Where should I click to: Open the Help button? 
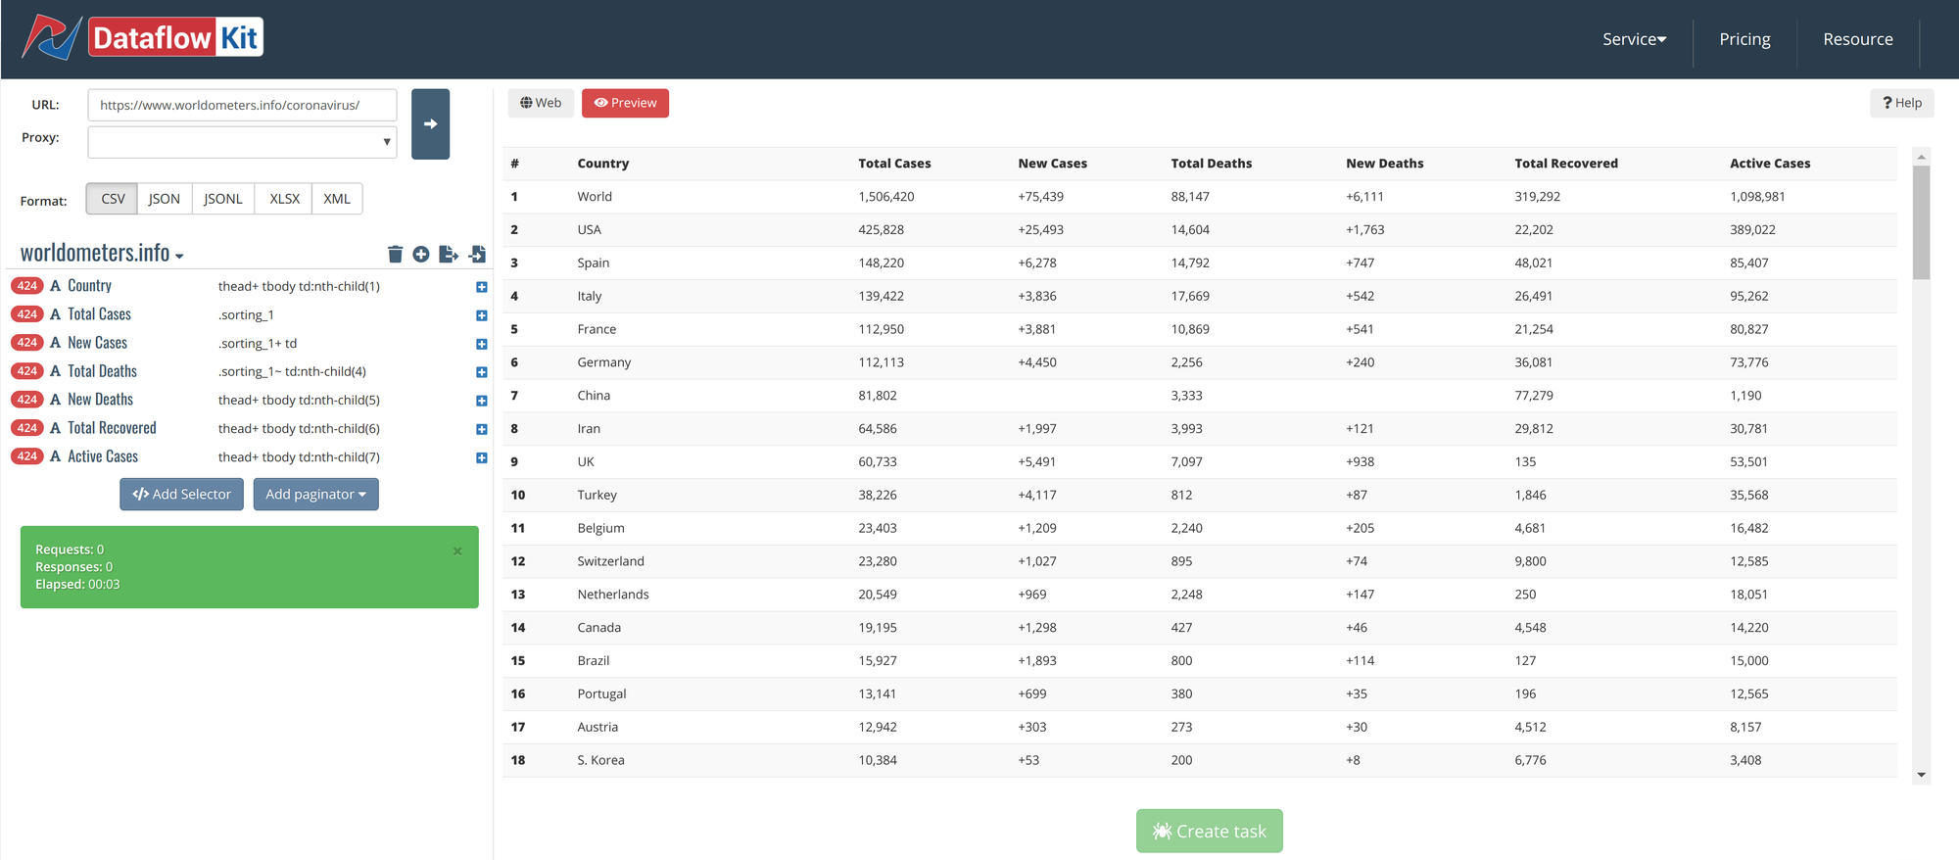(x=1901, y=103)
